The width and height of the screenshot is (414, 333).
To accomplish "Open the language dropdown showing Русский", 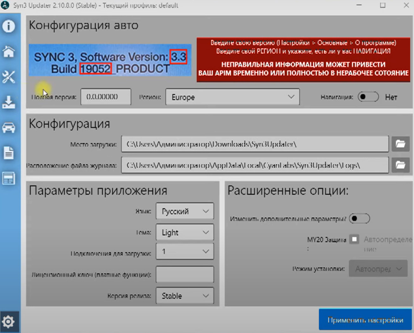I will [185, 211].
